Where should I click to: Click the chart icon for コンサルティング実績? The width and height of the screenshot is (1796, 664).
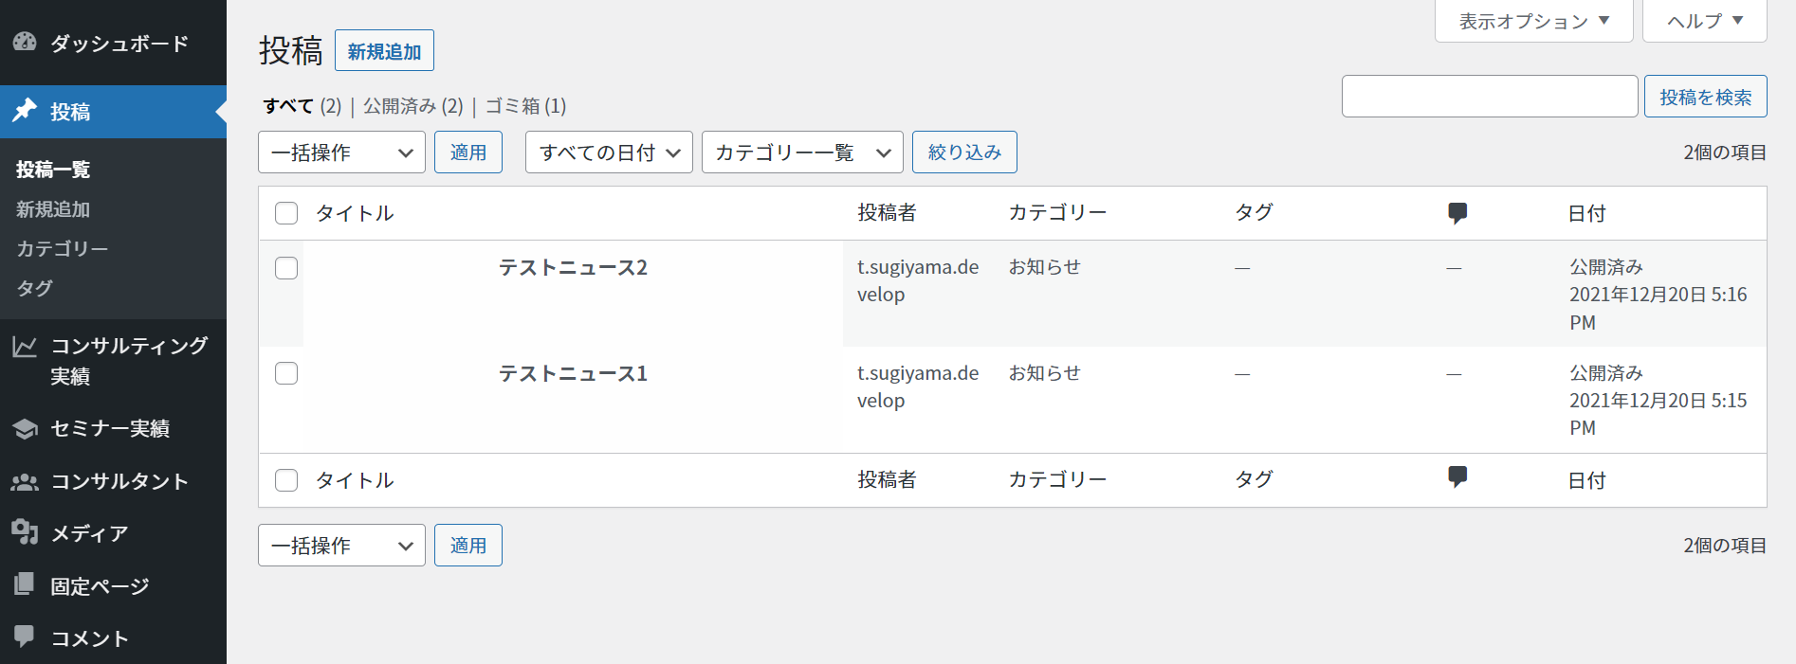pyautogui.click(x=25, y=347)
